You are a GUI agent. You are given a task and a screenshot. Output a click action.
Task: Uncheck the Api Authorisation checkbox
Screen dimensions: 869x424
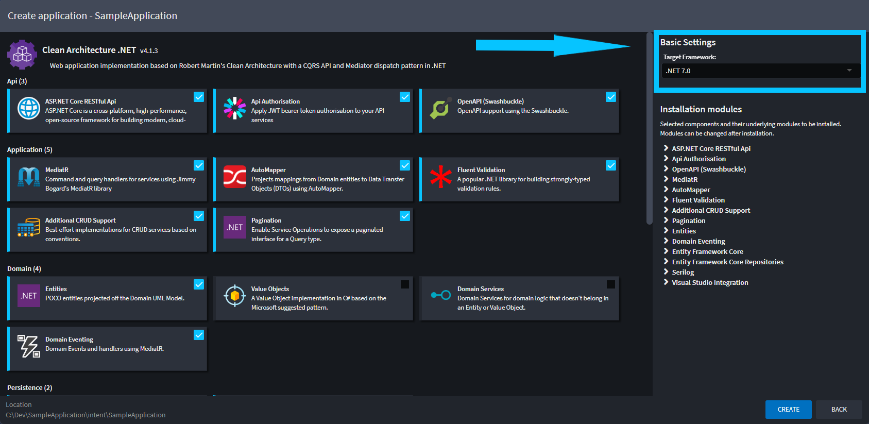(405, 97)
